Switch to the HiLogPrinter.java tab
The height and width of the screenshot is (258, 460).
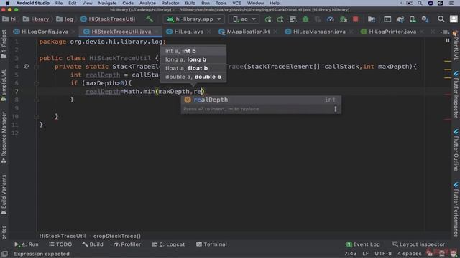(392, 32)
